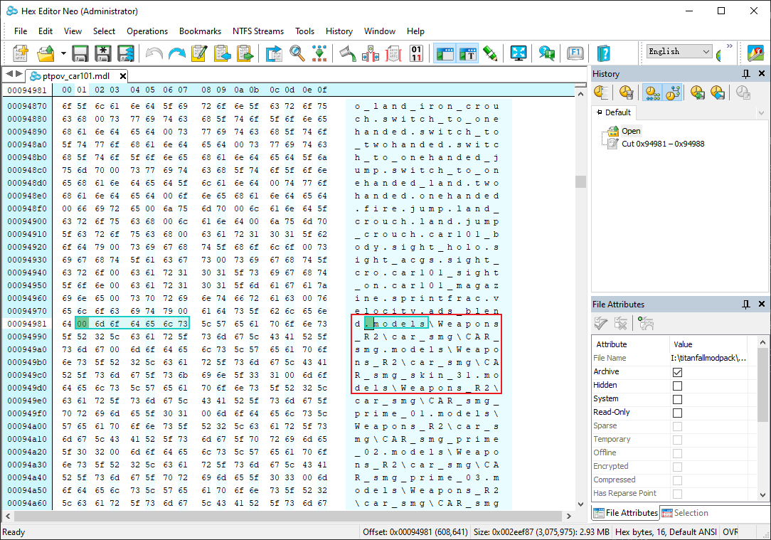The height and width of the screenshot is (540, 771).
Task: Click the load history green arrow icon
Action: pos(697,92)
